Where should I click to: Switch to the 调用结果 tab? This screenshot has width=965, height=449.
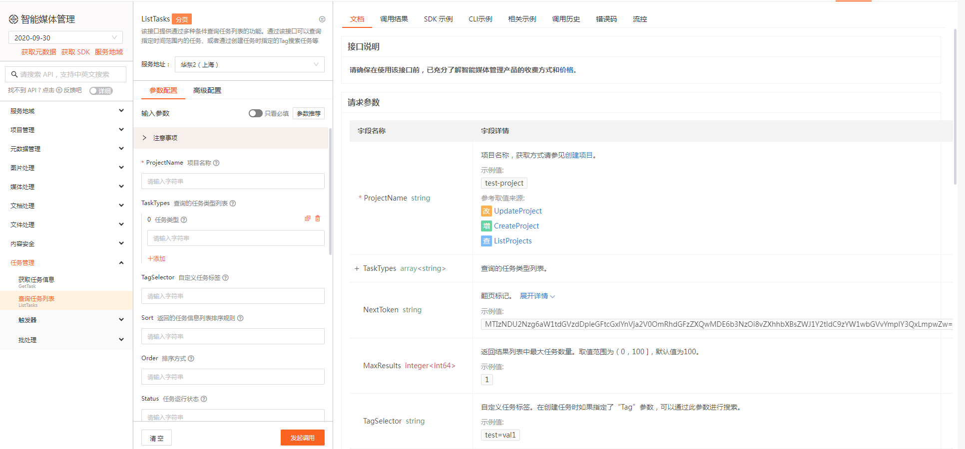(394, 19)
